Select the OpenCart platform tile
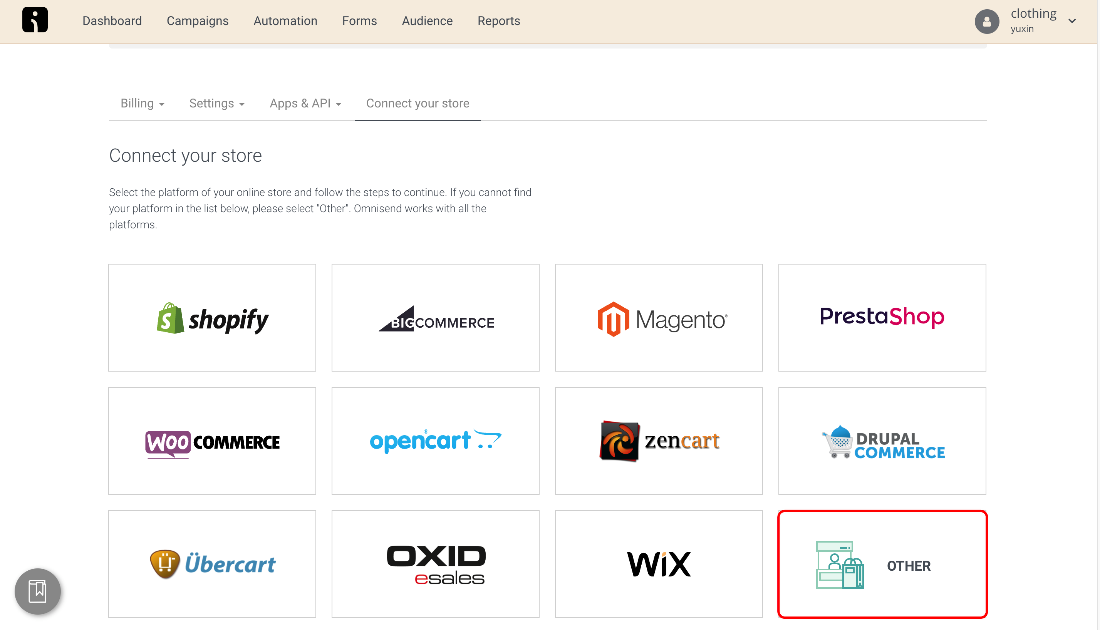Viewport: 1100px width, 630px height. click(x=435, y=441)
